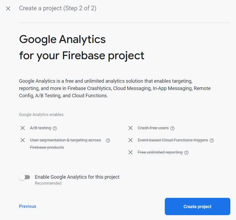Click the X icon beside Event-based Cloud Functions triggers
Image resolution: width=236 pixels, height=220 pixels.
pyautogui.click(x=131, y=140)
